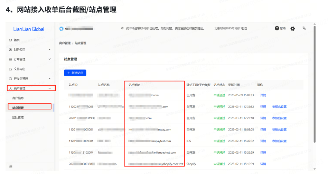The image size is (328, 174).
Task: Open 详情 for the 15:26:59 row
Action: pos(263,153)
